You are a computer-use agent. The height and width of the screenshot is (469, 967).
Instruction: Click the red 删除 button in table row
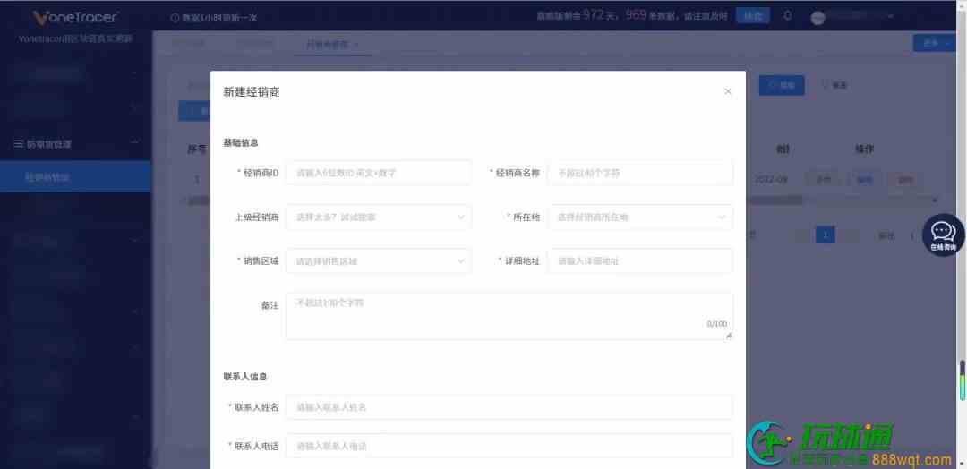click(904, 180)
